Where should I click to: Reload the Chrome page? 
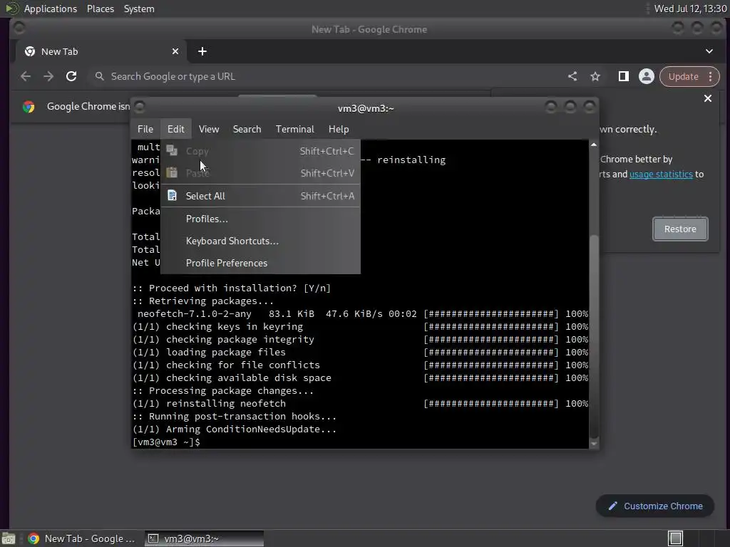click(x=71, y=76)
